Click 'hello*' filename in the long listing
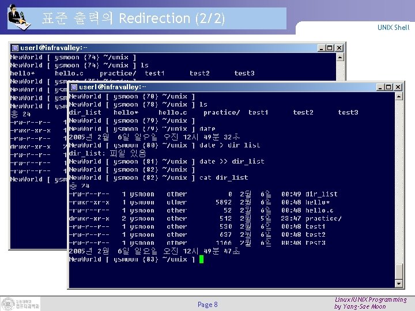 click(x=318, y=202)
